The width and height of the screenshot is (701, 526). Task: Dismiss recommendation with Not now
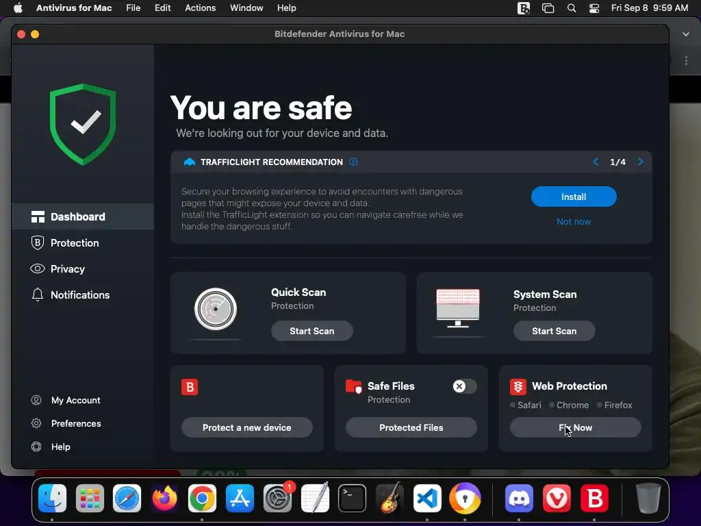[574, 221]
